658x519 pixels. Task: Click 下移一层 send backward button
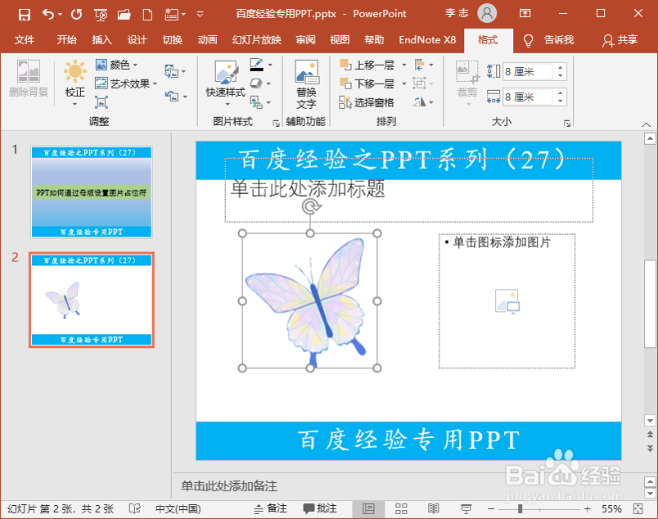(367, 83)
